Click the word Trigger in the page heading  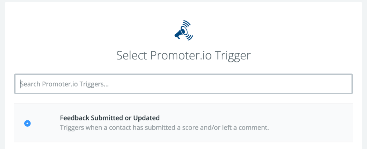(x=233, y=55)
